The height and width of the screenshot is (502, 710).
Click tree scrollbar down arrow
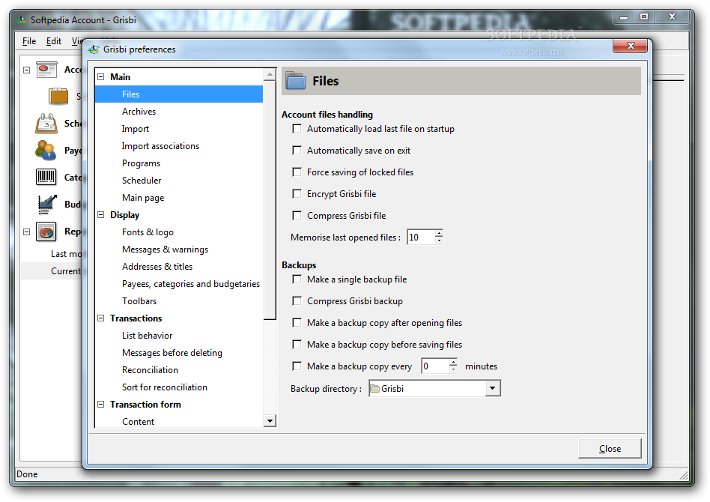270,421
